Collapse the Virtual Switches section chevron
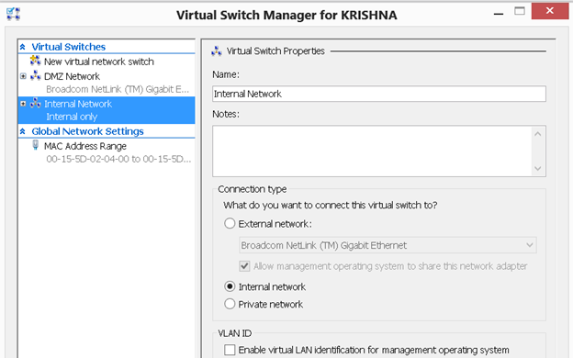Image resolution: width=573 pixels, height=358 pixels. [x=23, y=47]
